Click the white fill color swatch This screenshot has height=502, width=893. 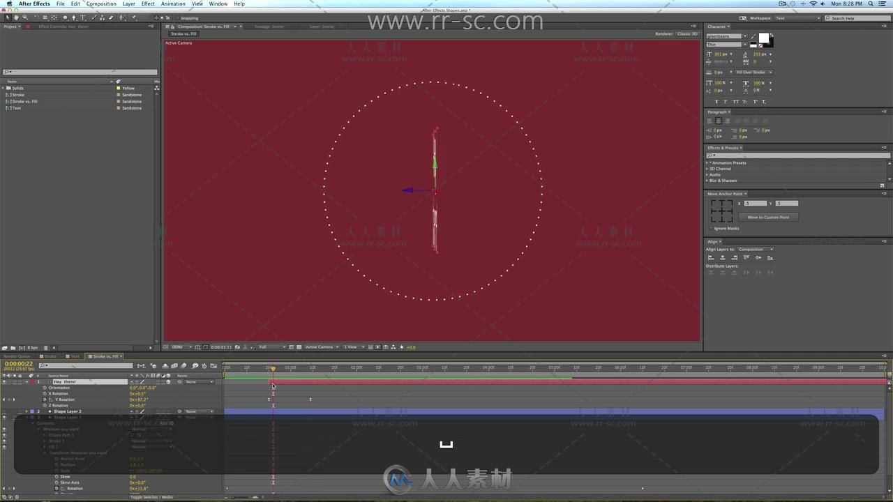pyautogui.click(x=764, y=38)
